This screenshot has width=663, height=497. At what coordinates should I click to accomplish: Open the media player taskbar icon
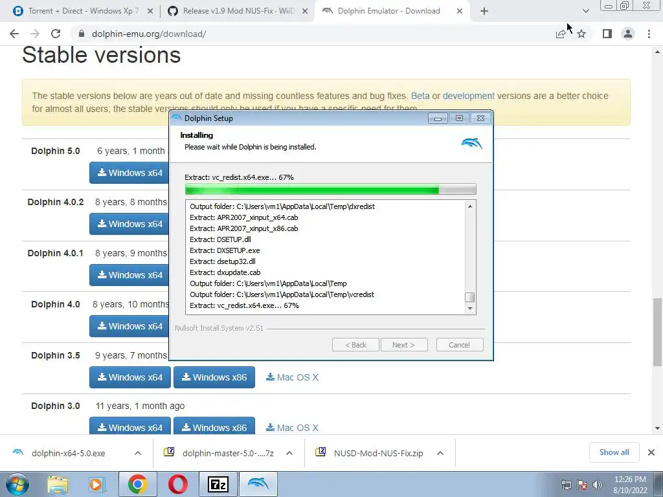tap(97, 484)
